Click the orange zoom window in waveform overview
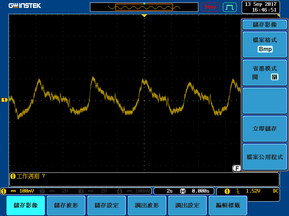 point(144,7)
